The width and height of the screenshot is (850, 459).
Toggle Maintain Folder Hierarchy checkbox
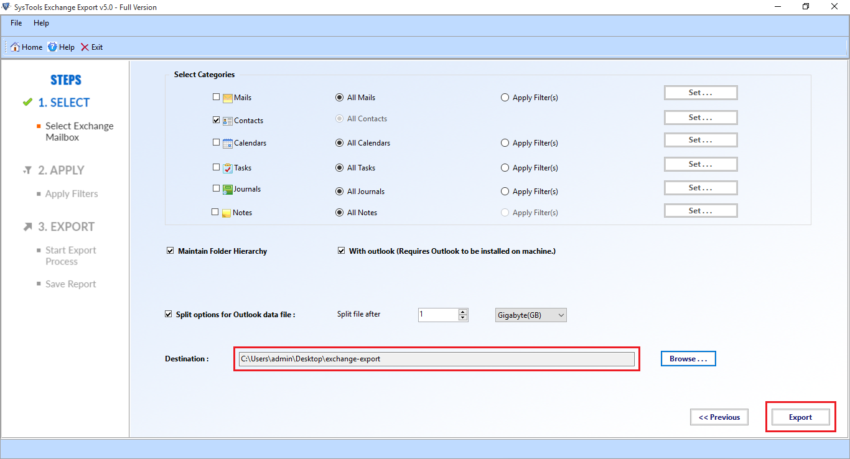[170, 251]
